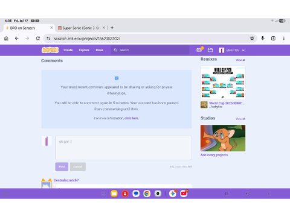Open the World Cup 2026 remix thumbnail
This screenshot has width=290, height=217.
[x=223, y=83]
